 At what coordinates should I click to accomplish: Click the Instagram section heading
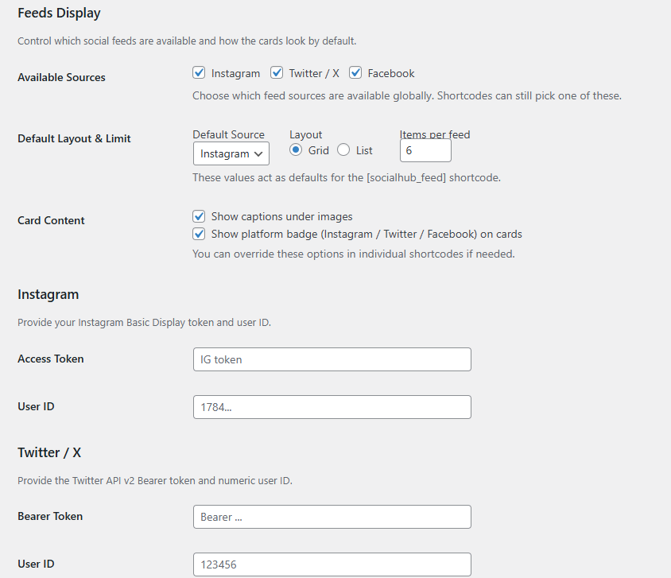(48, 294)
